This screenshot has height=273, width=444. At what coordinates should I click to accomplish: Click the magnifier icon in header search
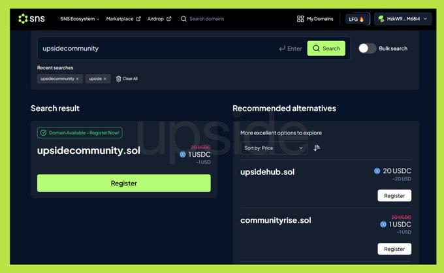point(183,19)
